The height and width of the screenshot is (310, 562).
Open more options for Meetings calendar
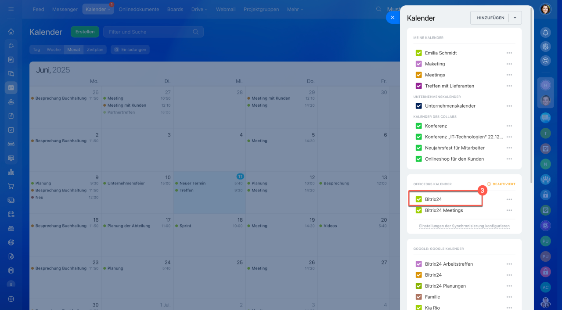pyautogui.click(x=509, y=75)
